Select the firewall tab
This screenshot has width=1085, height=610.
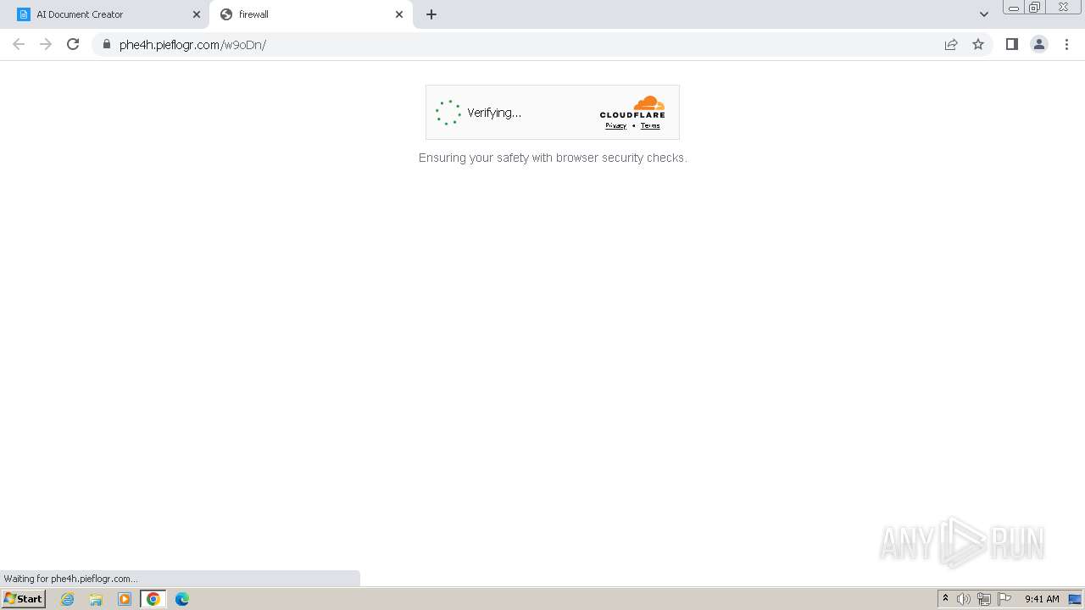click(310, 14)
